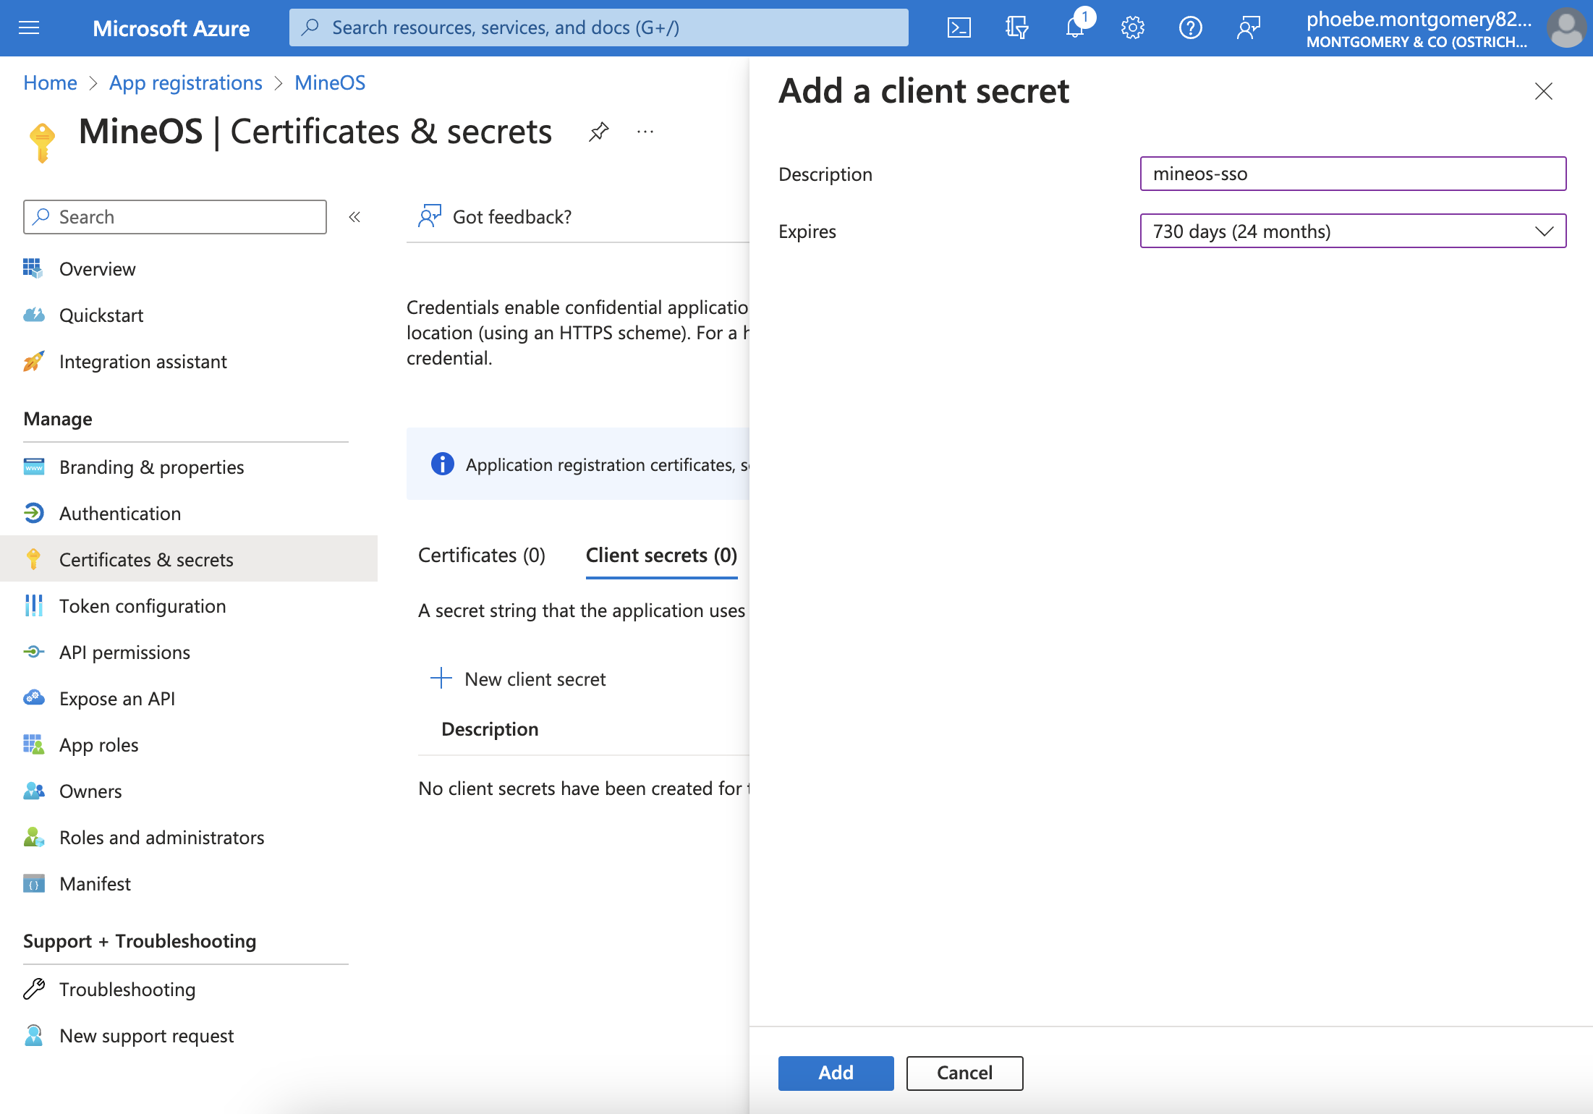Image resolution: width=1593 pixels, height=1114 pixels.
Task: Expand the Expires dropdown
Action: (x=1353, y=231)
